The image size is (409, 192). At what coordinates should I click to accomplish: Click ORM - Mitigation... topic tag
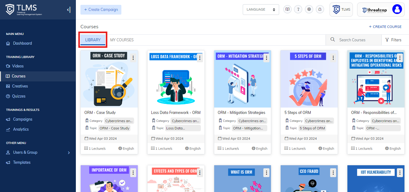249,128
